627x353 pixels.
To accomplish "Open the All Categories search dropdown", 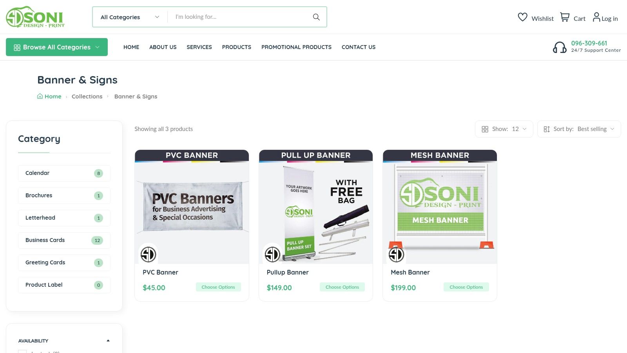I will pos(130,17).
